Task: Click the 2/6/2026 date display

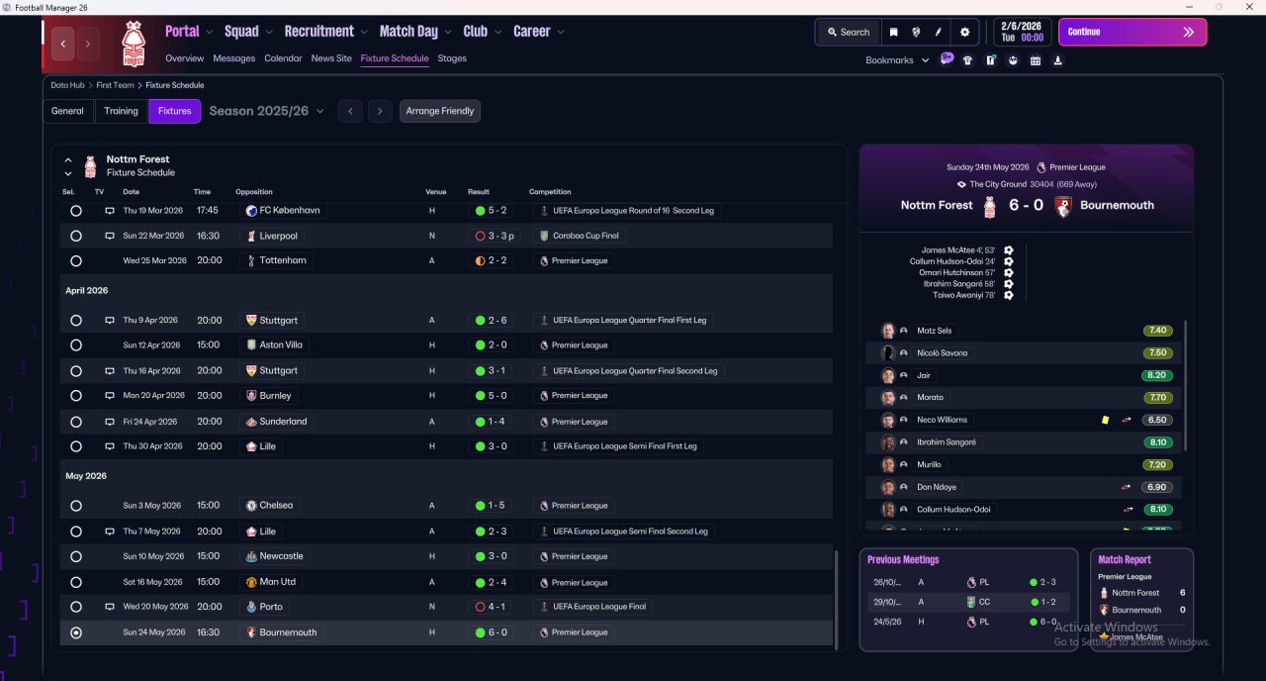Action: click(x=1023, y=32)
